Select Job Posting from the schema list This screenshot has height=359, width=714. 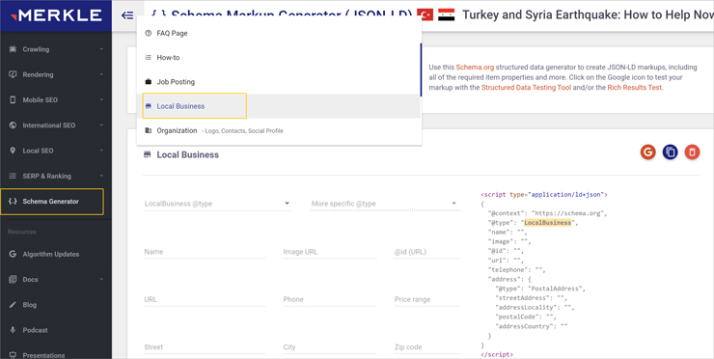[x=279, y=82]
